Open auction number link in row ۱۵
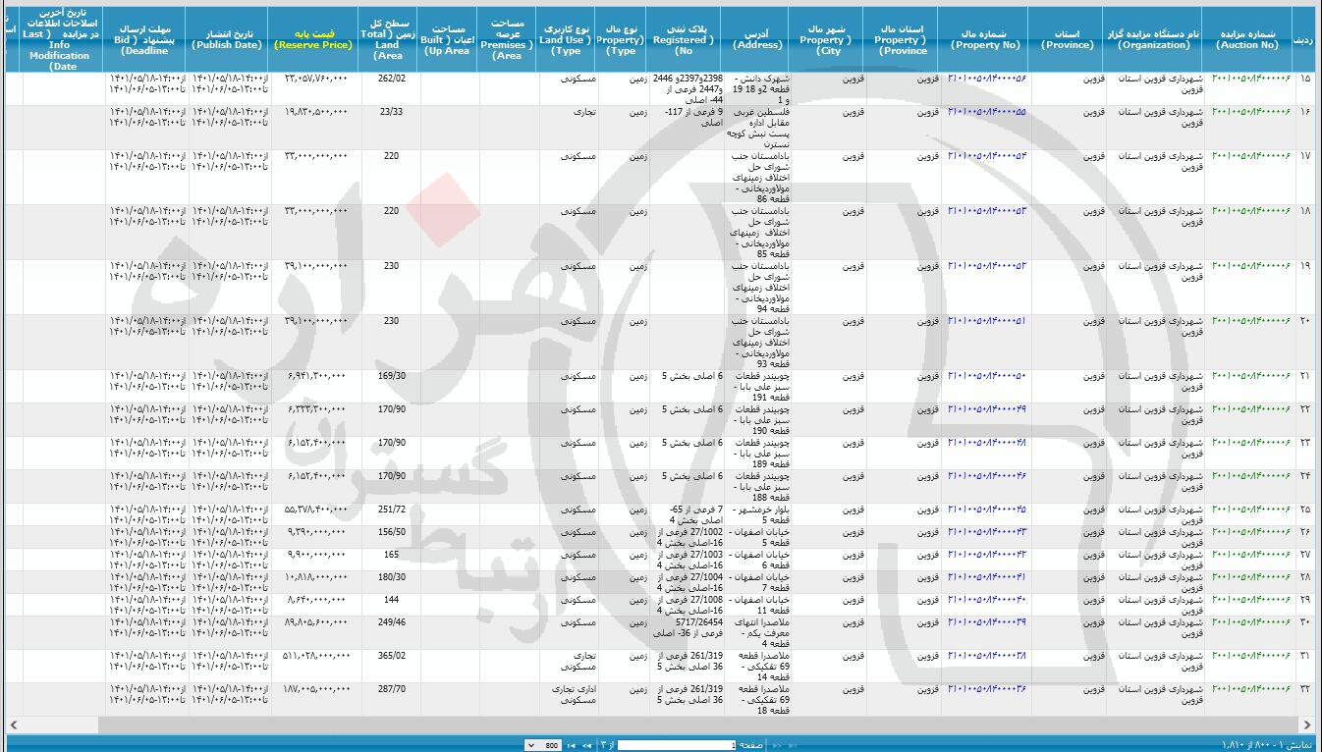 point(1251,78)
